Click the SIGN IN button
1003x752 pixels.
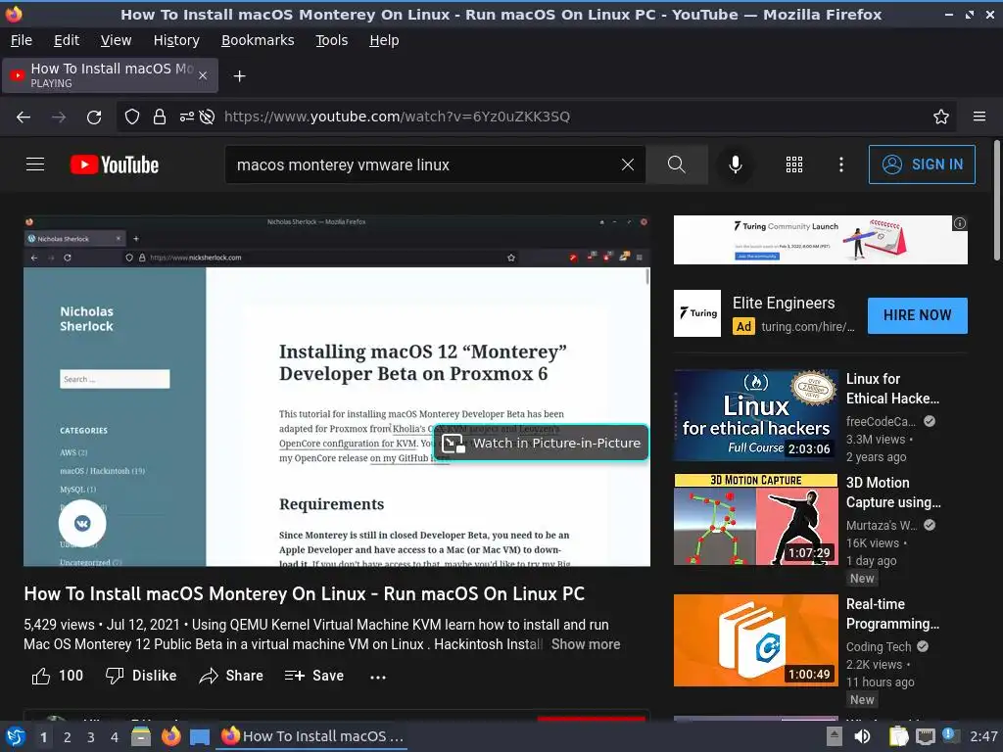pos(922,164)
